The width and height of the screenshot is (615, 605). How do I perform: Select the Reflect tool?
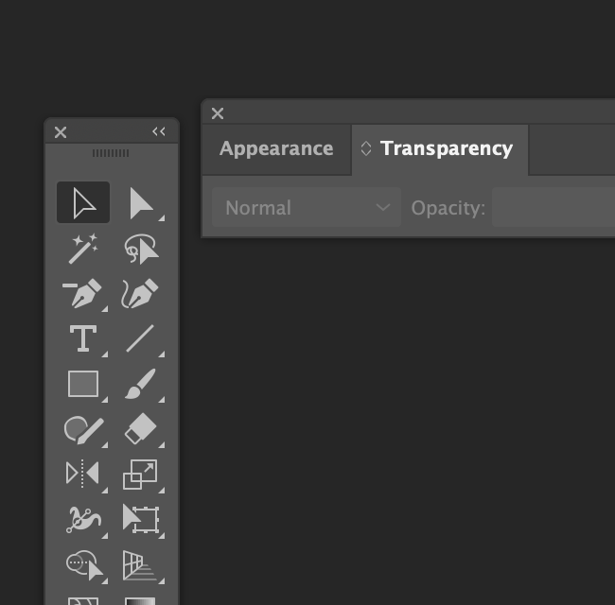point(83,475)
